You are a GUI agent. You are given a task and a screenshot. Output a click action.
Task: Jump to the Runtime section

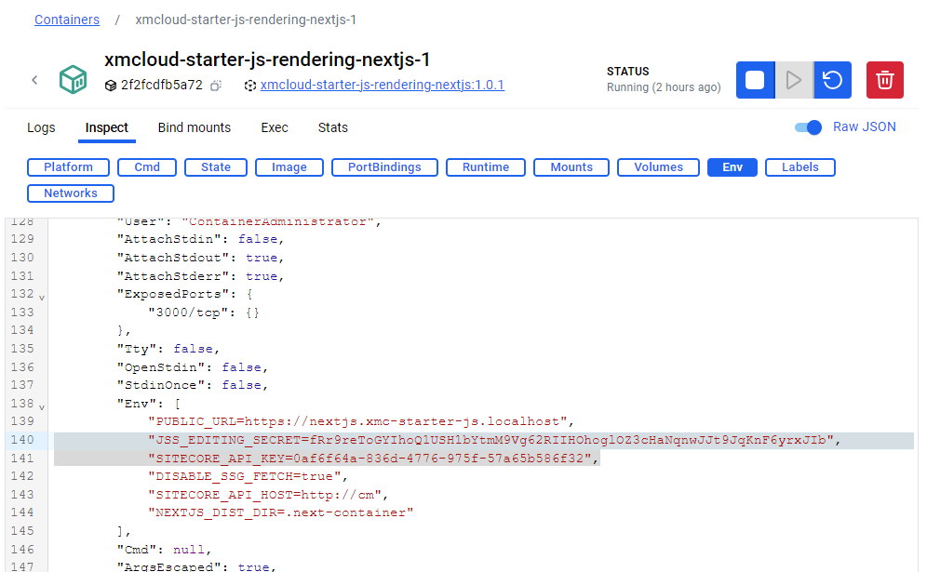pyautogui.click(x=486, y=167)
